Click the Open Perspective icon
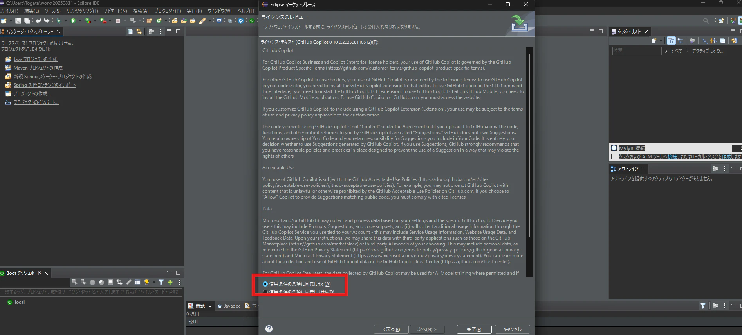Screen dimensions: 742x335 (721, 21)
